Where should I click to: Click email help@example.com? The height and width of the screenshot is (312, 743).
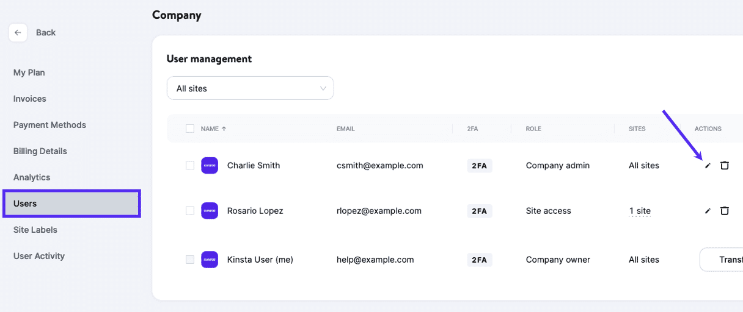tap(375, 260)
